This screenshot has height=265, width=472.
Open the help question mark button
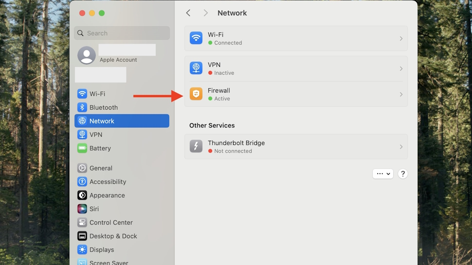(403, 174)
